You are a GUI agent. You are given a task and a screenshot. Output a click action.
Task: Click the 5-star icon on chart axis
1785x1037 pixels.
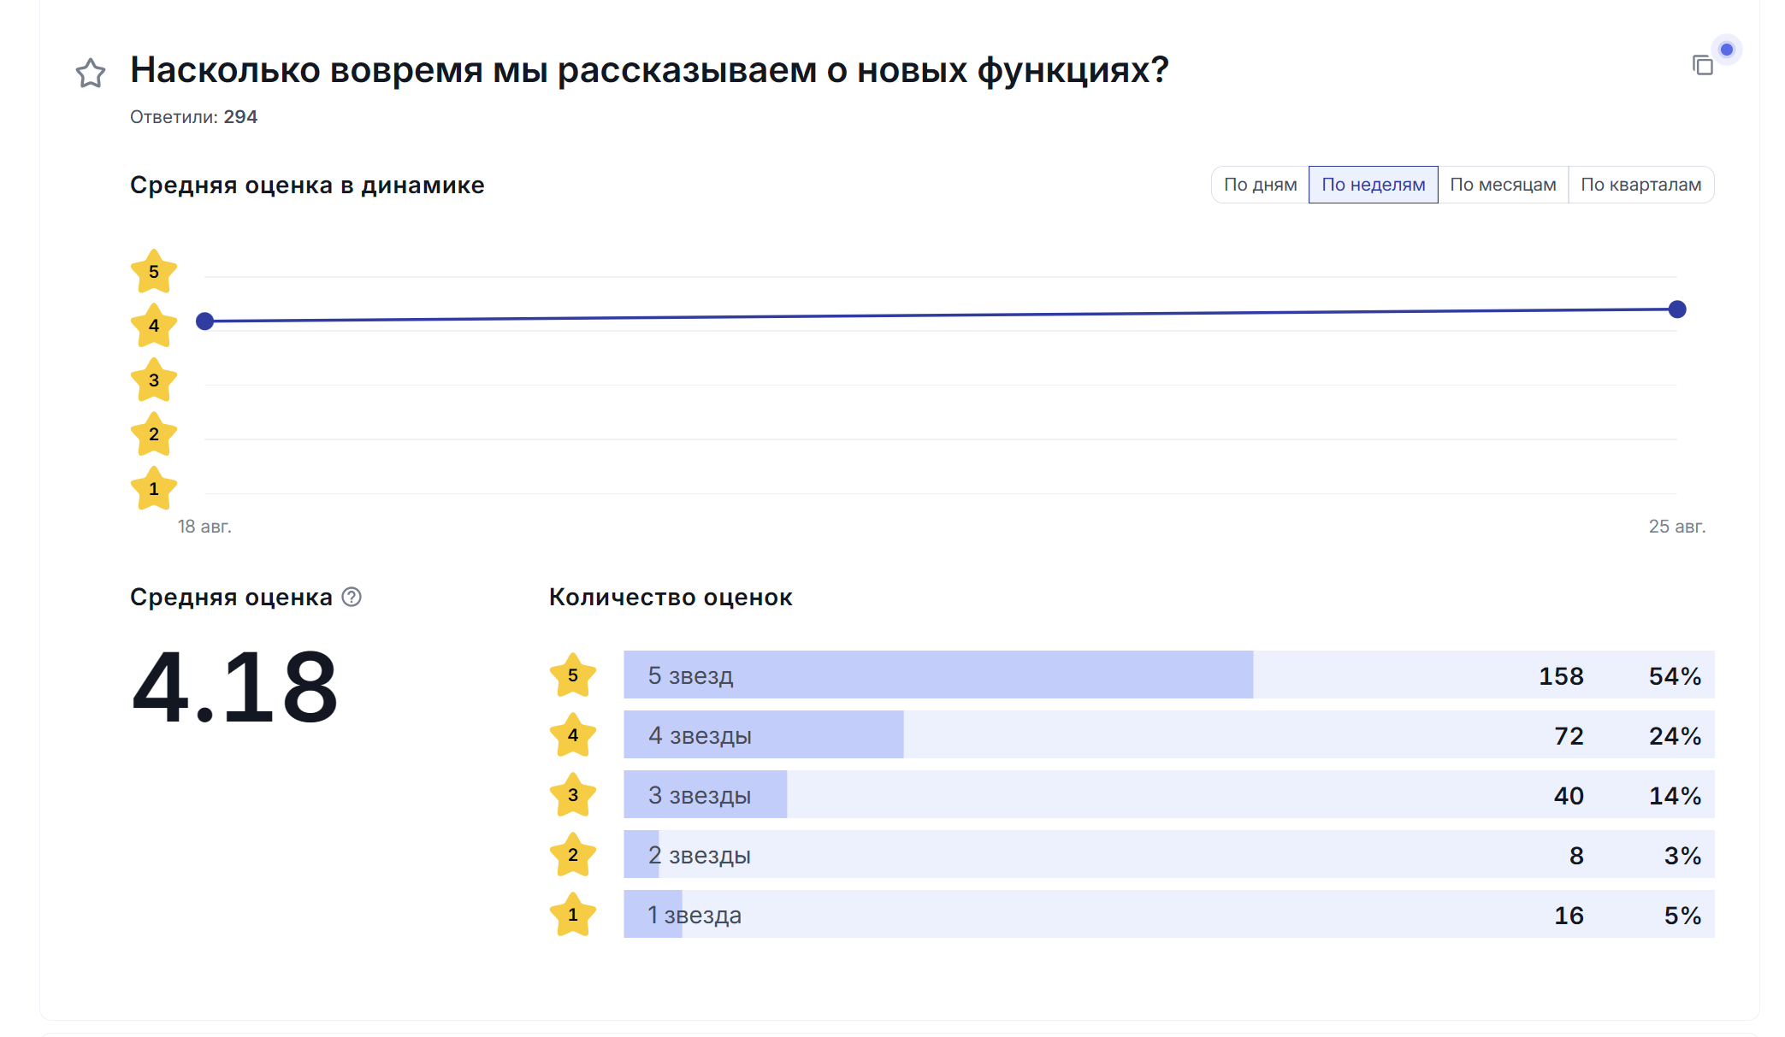154,272
